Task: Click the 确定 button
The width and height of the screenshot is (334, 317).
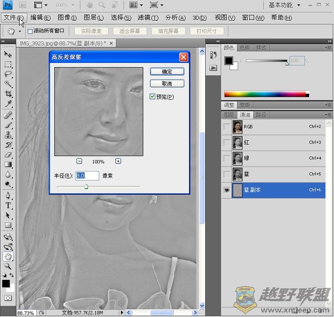Action: pyautogui.click(x=167, y=72)
